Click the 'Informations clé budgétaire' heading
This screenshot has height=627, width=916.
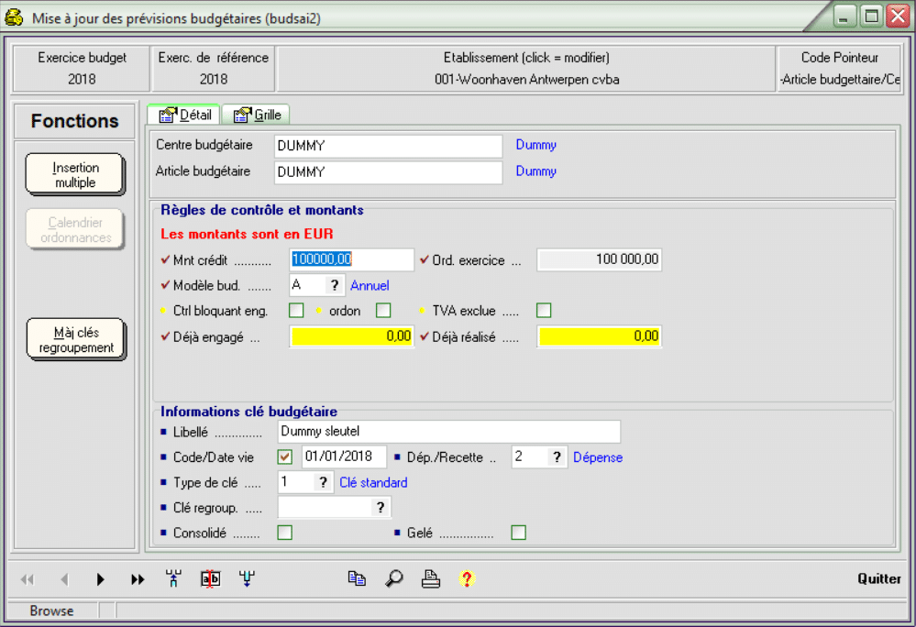pos(248,412)
